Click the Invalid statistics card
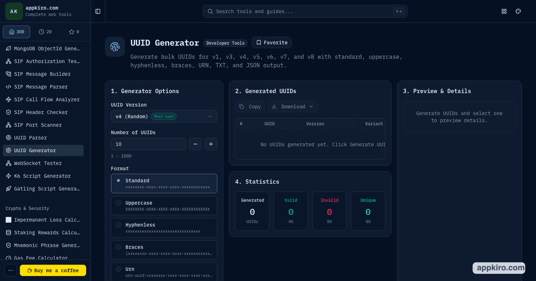536x281 pixels. (329, 211)
